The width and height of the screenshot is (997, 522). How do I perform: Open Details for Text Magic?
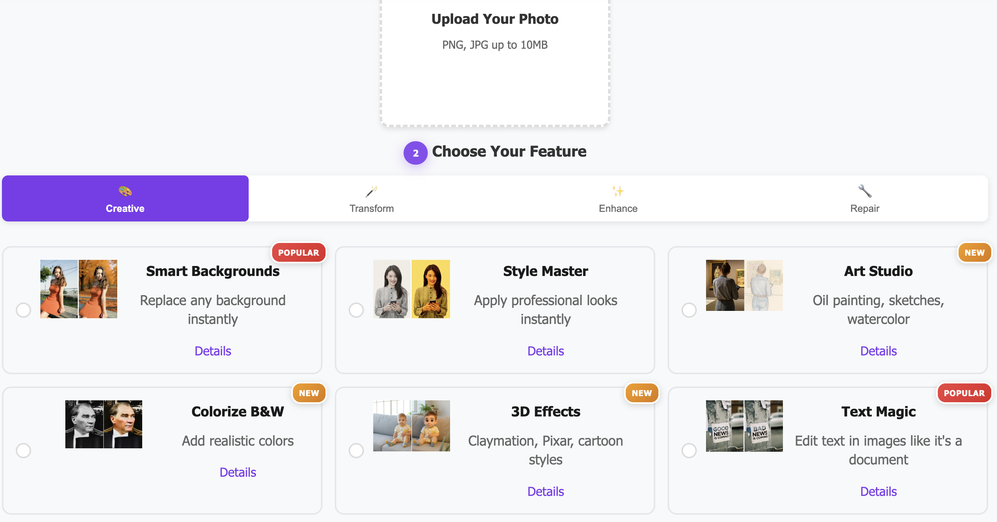[878, 491]
